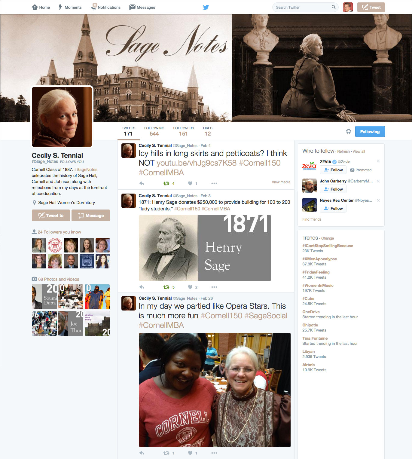Open more options on Henry Sage tweet
Viewport: 412px width, 459px height.
pyautogui.click(x=214, y=287)
